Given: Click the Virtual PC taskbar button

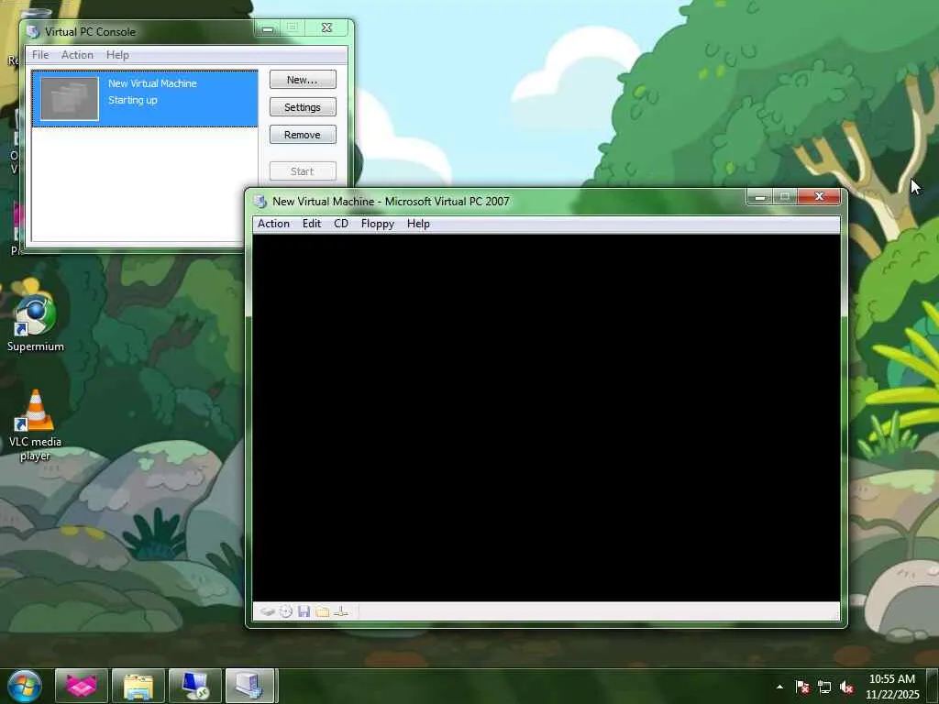Looking at the screenshot, I should (x=250, y=686).
